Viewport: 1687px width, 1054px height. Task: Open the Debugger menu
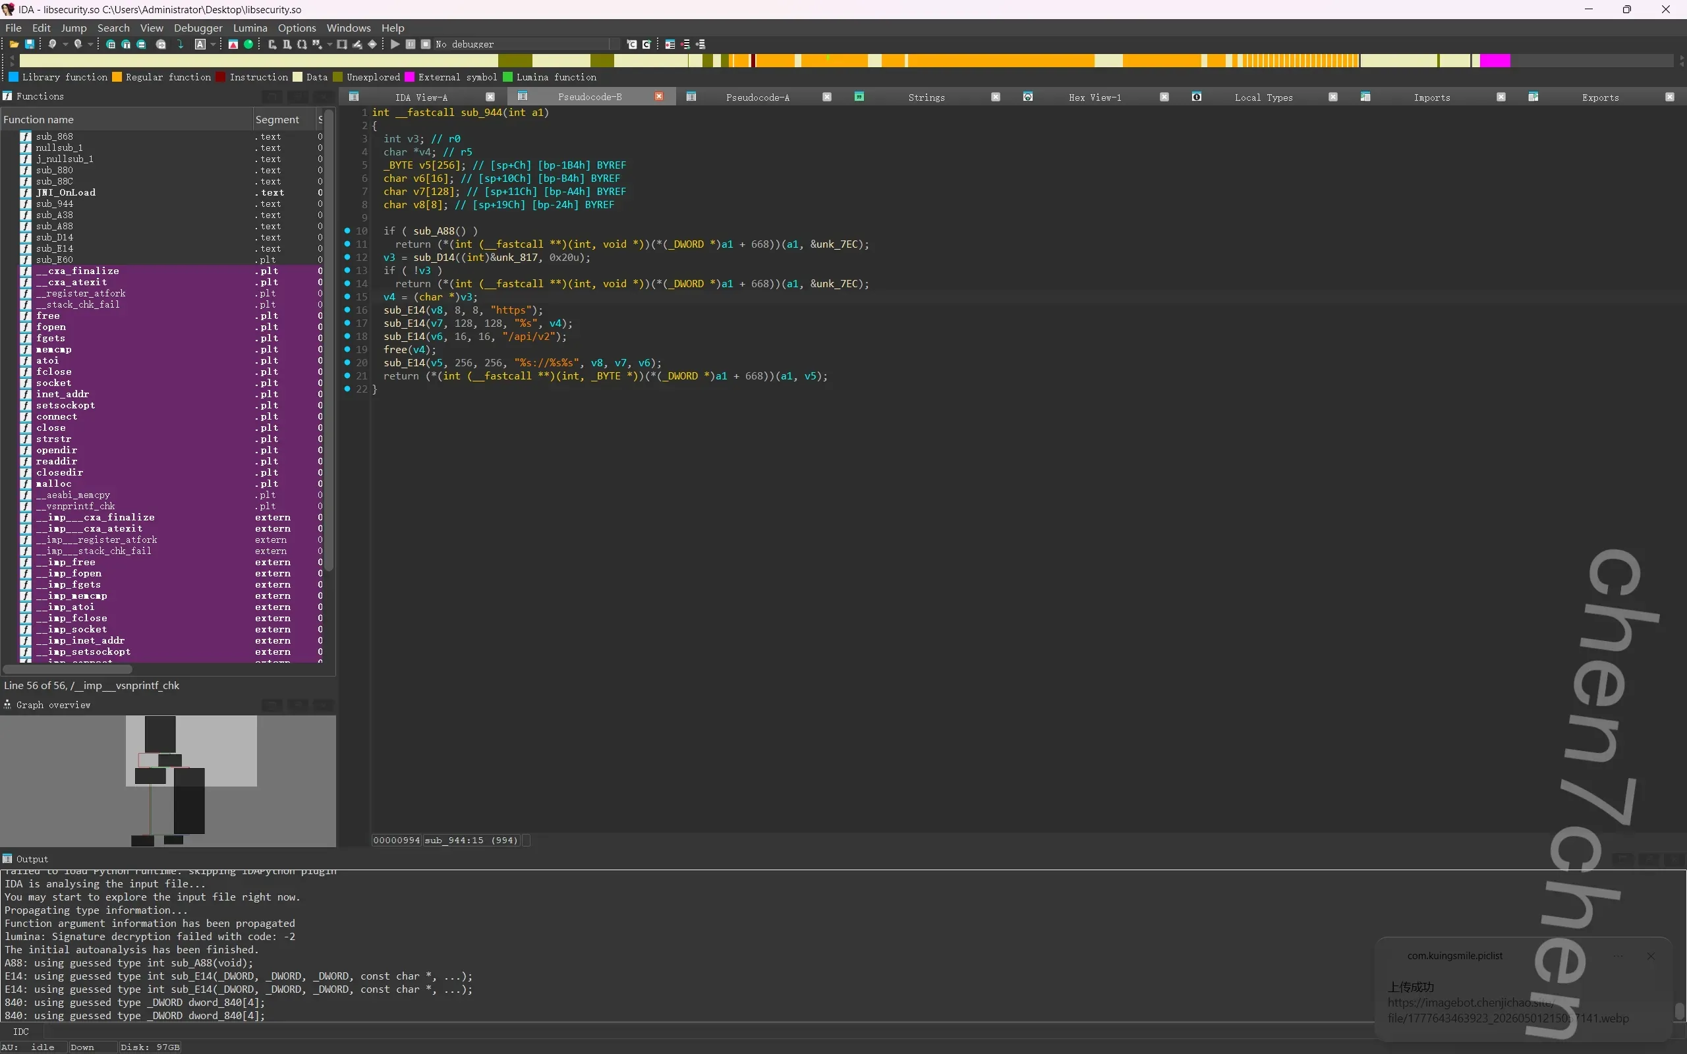tap(198, 28)
